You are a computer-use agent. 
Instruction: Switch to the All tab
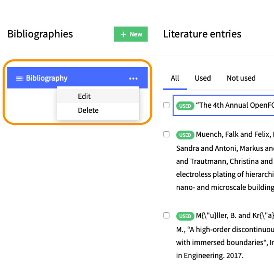175,78
